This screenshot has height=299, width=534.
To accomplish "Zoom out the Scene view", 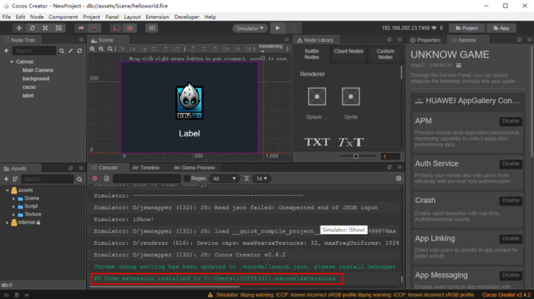I will coord(101,49).
